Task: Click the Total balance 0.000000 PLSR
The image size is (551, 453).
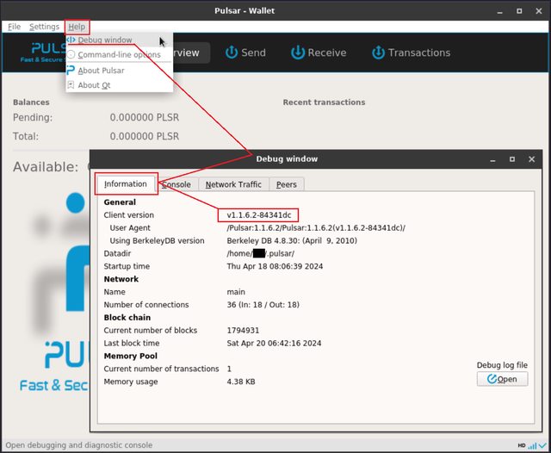Action: pyautogui.click(x=145, y=136)
